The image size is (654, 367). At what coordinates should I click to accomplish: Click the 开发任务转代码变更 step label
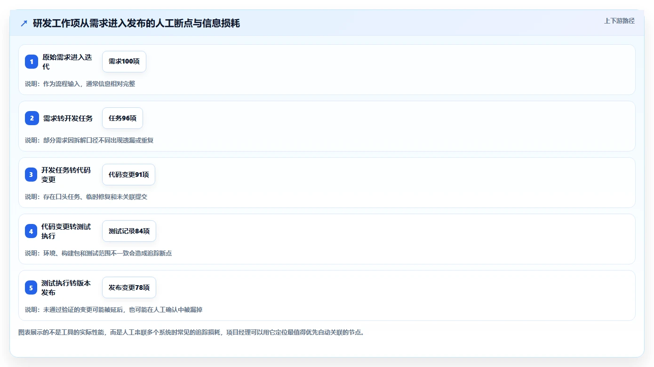(66, 175)
